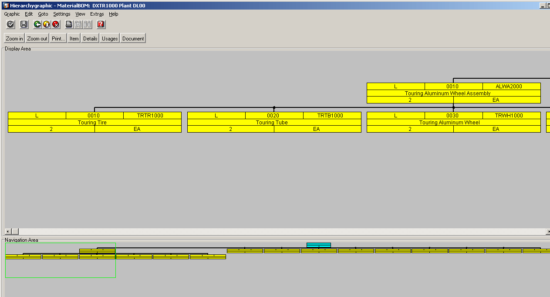Click item number 0010 of ALWA2000 node
The width and height of the screenshot is (550, 297).
(x=454, y=86)
